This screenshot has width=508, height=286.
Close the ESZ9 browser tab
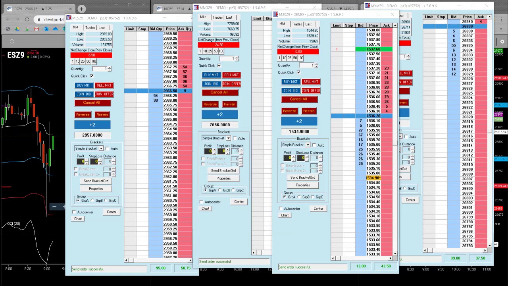pyautogui.click(x=71, y=9)
